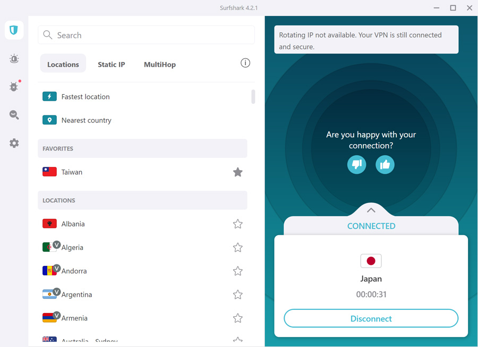Select Taiwan in favorites list
478x347 pixels.
(142, 172)
